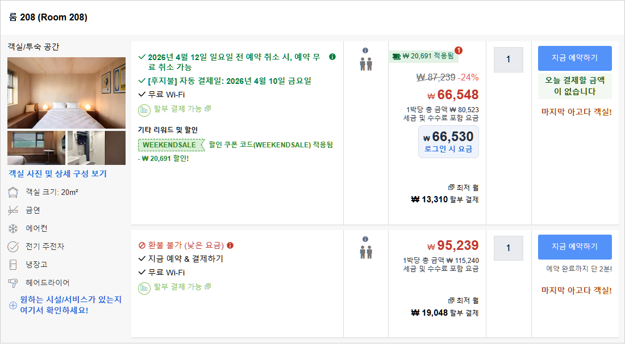Click two-guest occupancy icon in second row
This screenshot has width=625, height=344.
point(365,252)
